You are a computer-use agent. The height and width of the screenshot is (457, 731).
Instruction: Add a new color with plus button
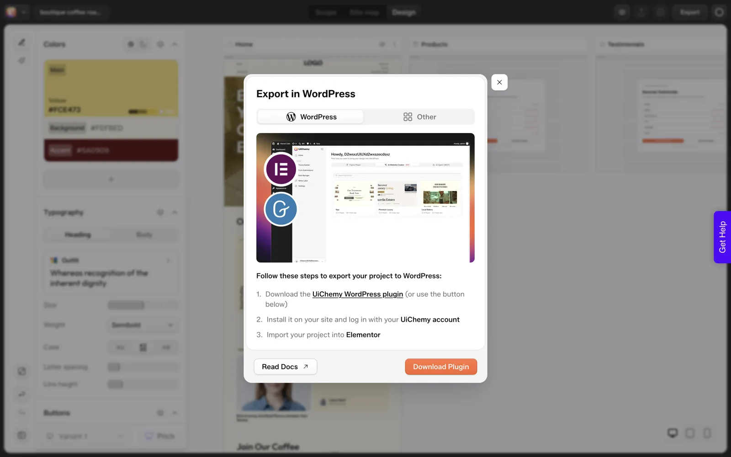coord(111,180)
